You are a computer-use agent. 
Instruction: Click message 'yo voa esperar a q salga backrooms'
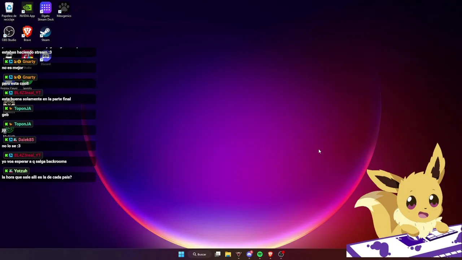(x=34, y=161)
